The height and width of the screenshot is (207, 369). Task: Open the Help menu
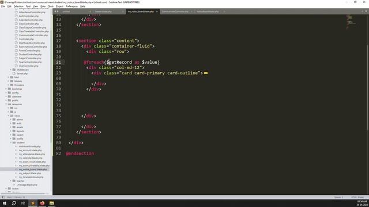point(82,6)
